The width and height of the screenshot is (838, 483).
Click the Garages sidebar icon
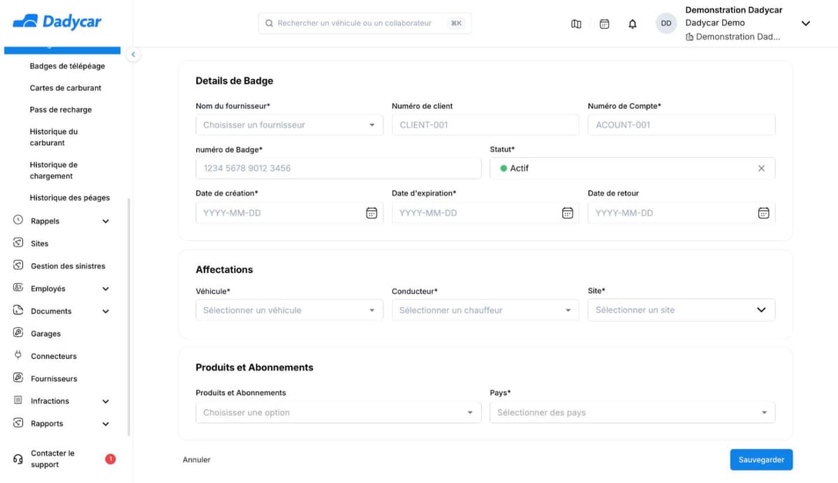point(18,333)
